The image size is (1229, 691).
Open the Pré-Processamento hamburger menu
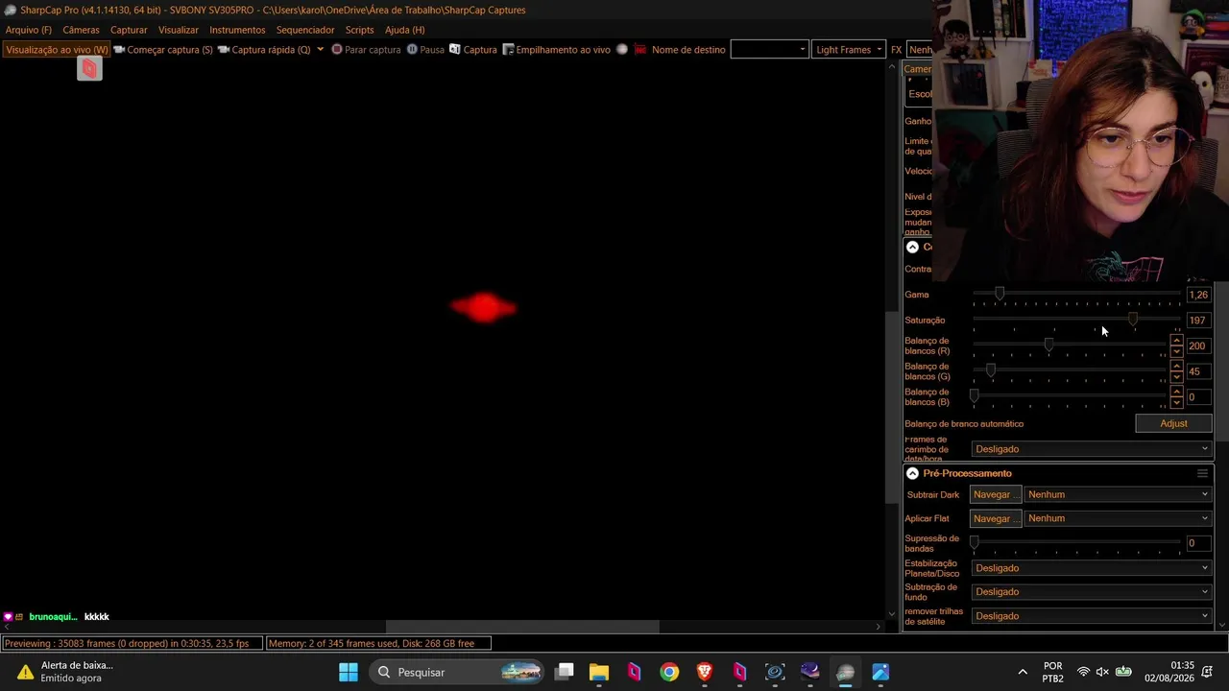click(1202, 473)
